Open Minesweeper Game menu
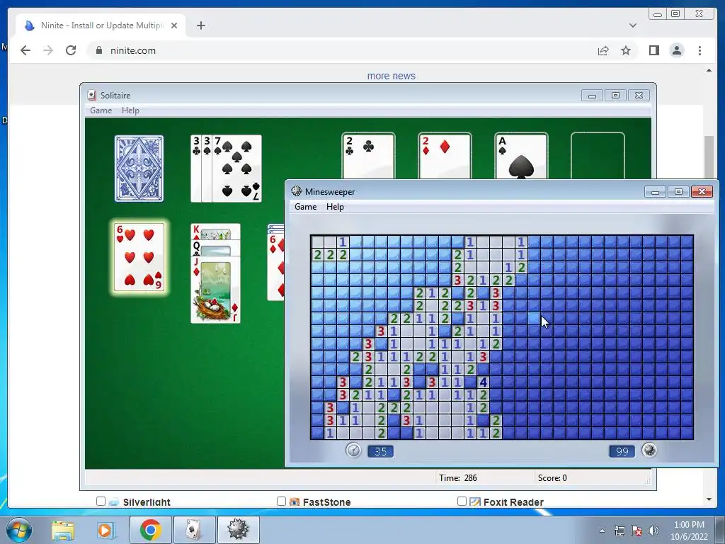 306,207
